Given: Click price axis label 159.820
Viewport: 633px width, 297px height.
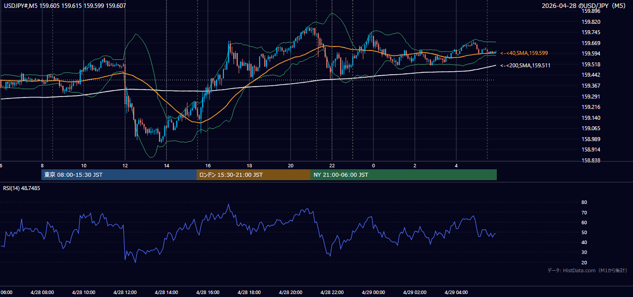Looking at the screenshot, I should click(591, 22).
